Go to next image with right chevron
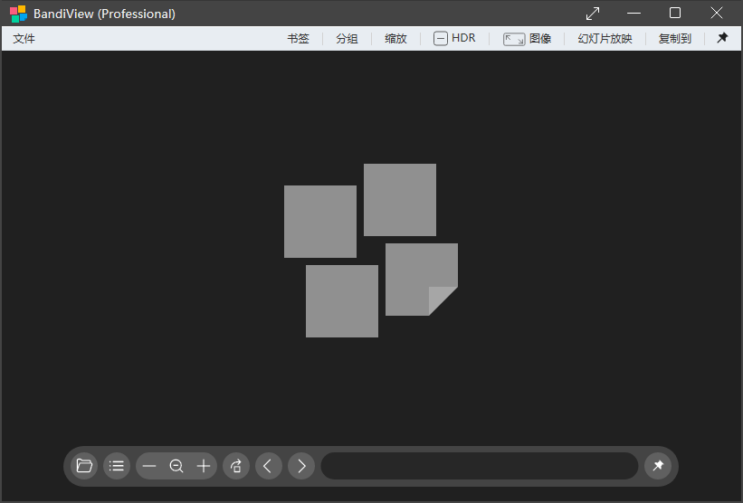This screenshot has width=743, height=503. 301,466
